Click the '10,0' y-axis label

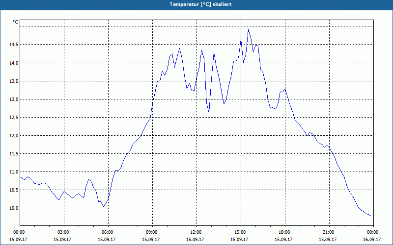[x=14, y=208]
